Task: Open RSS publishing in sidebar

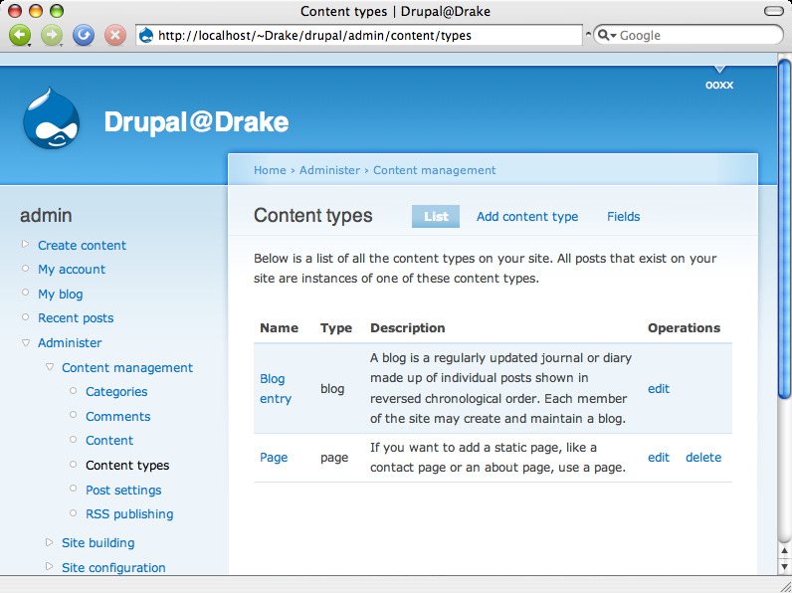Action: [129, 514]
